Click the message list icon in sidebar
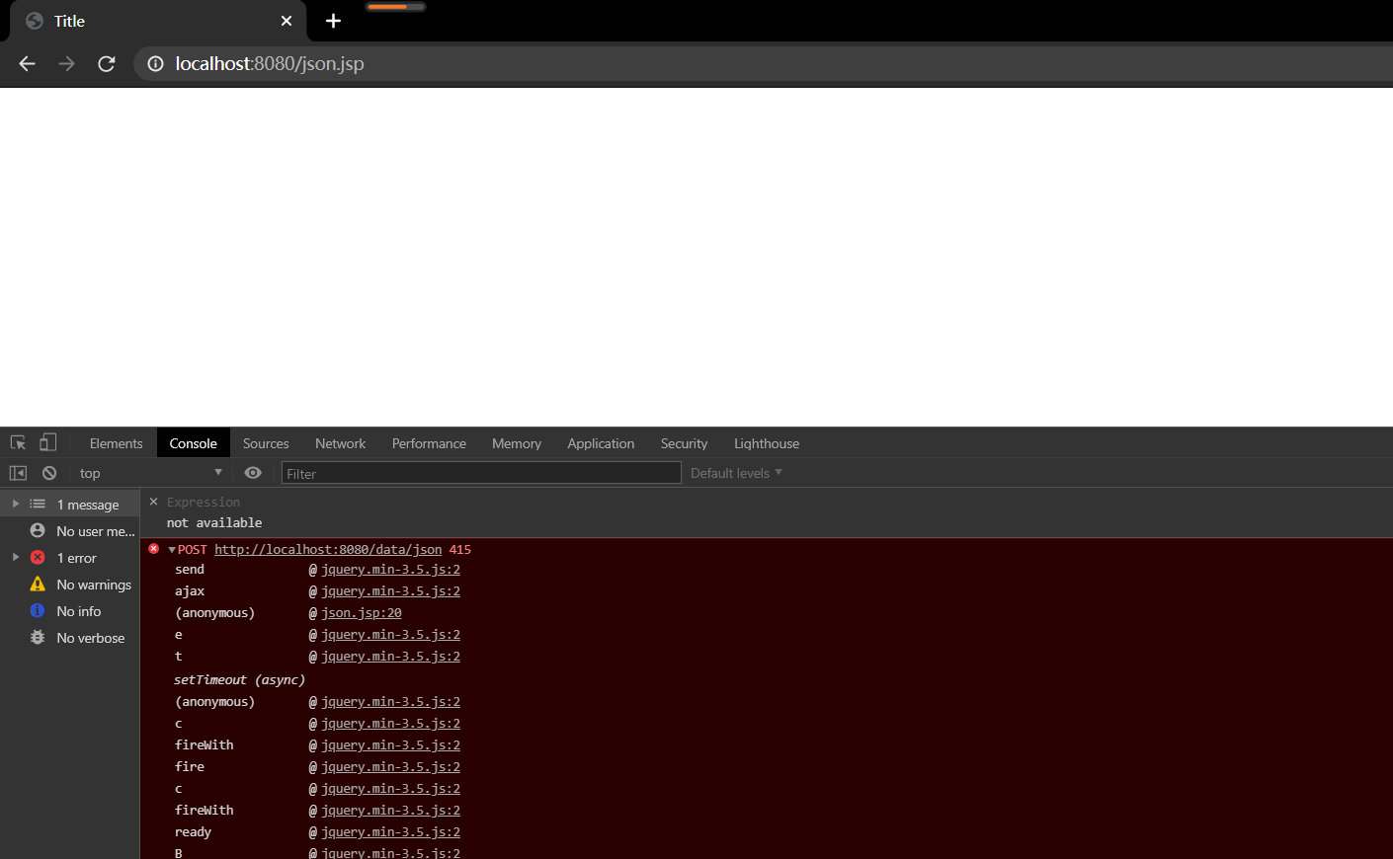 tap(38, 504)
